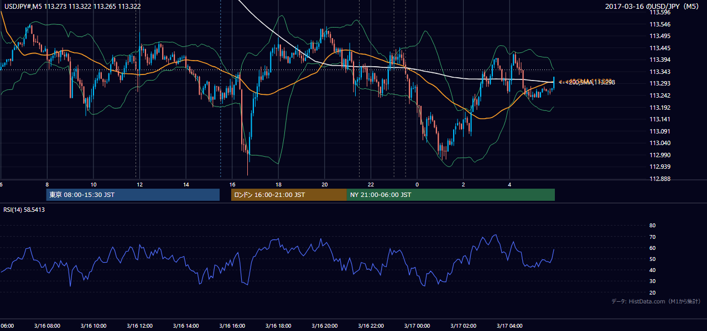Screen dimensions: 707x331
Task: Click price axis value 113.242
Action: [661, 95]
